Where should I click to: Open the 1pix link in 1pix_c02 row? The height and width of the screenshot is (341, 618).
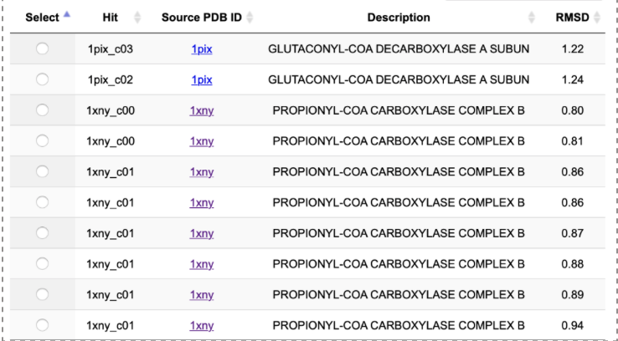tap(201, 80)
